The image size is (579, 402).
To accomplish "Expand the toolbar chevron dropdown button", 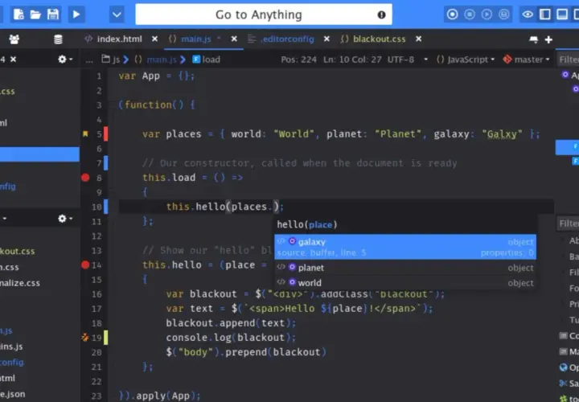I will [x=117, y=14].
